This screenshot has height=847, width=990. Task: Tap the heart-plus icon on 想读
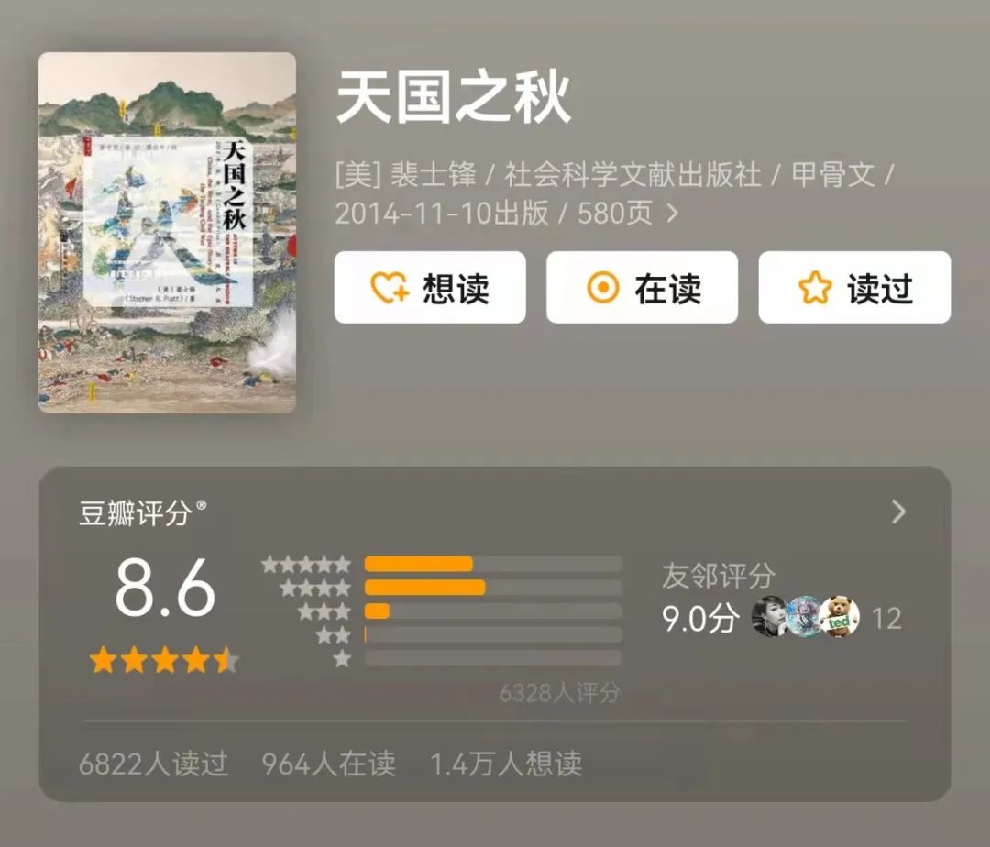coord(390,288)
